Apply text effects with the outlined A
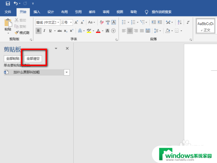This screenshot has width=217, height=163. 80,31
